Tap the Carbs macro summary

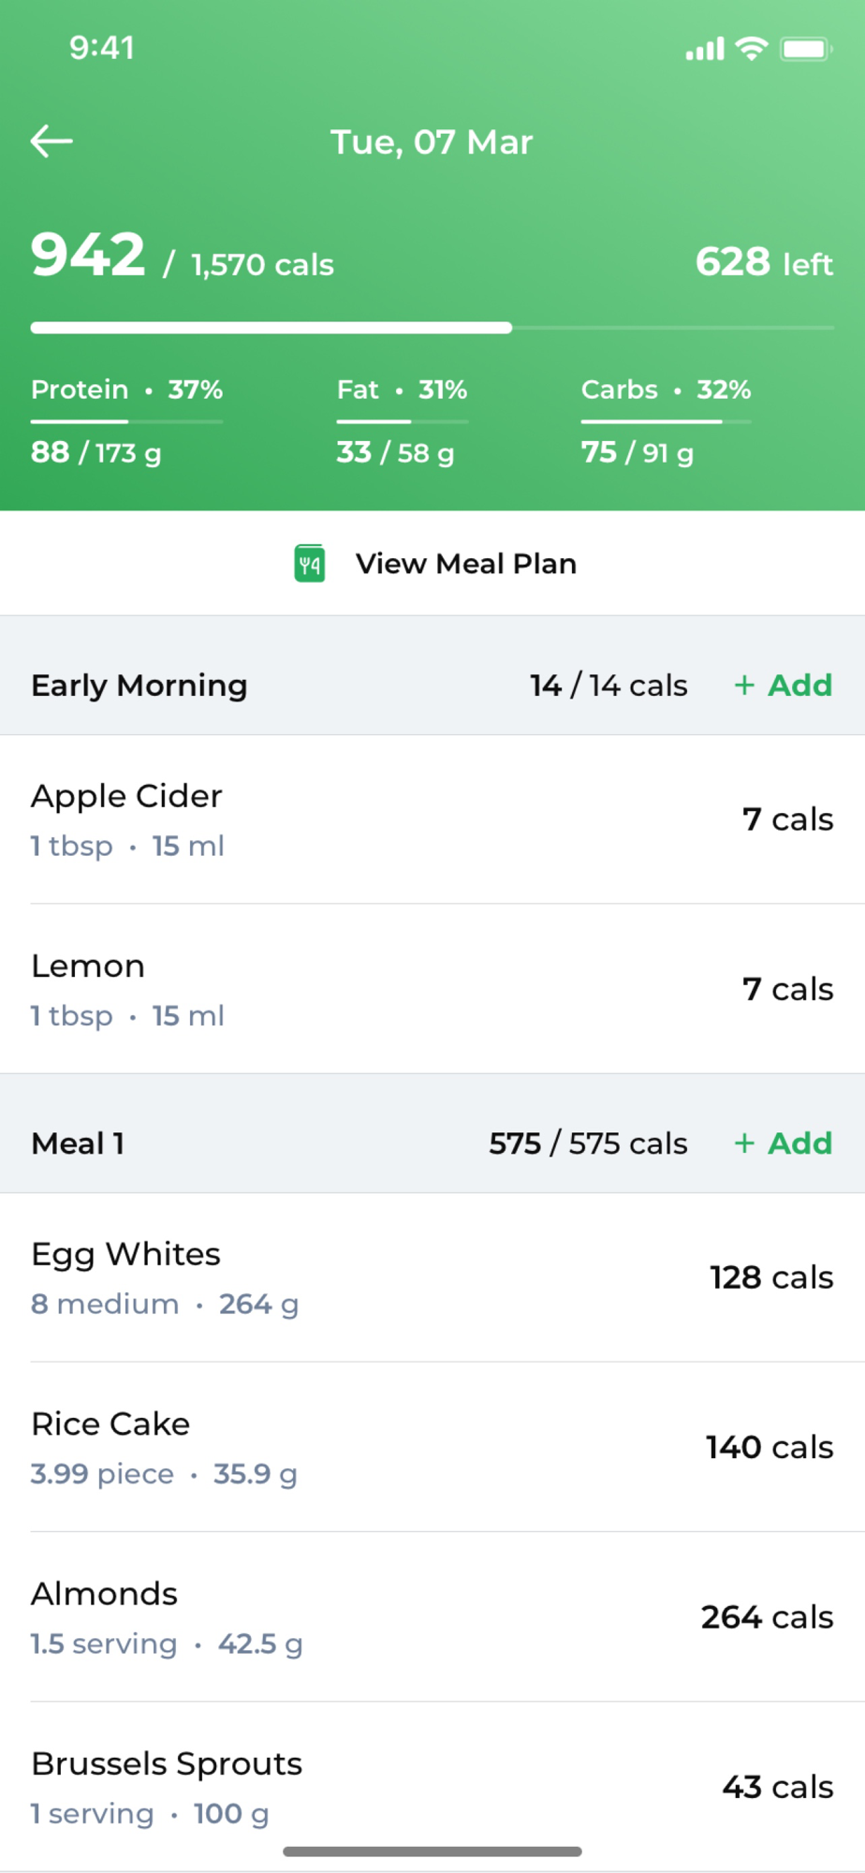pyautogui.click(x=666, y=421)
